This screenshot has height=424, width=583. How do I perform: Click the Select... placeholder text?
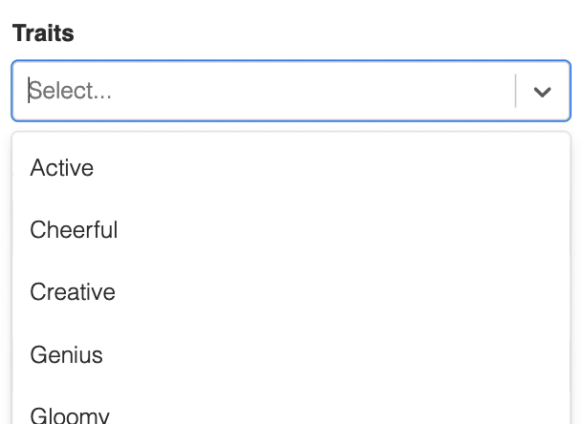71,91
